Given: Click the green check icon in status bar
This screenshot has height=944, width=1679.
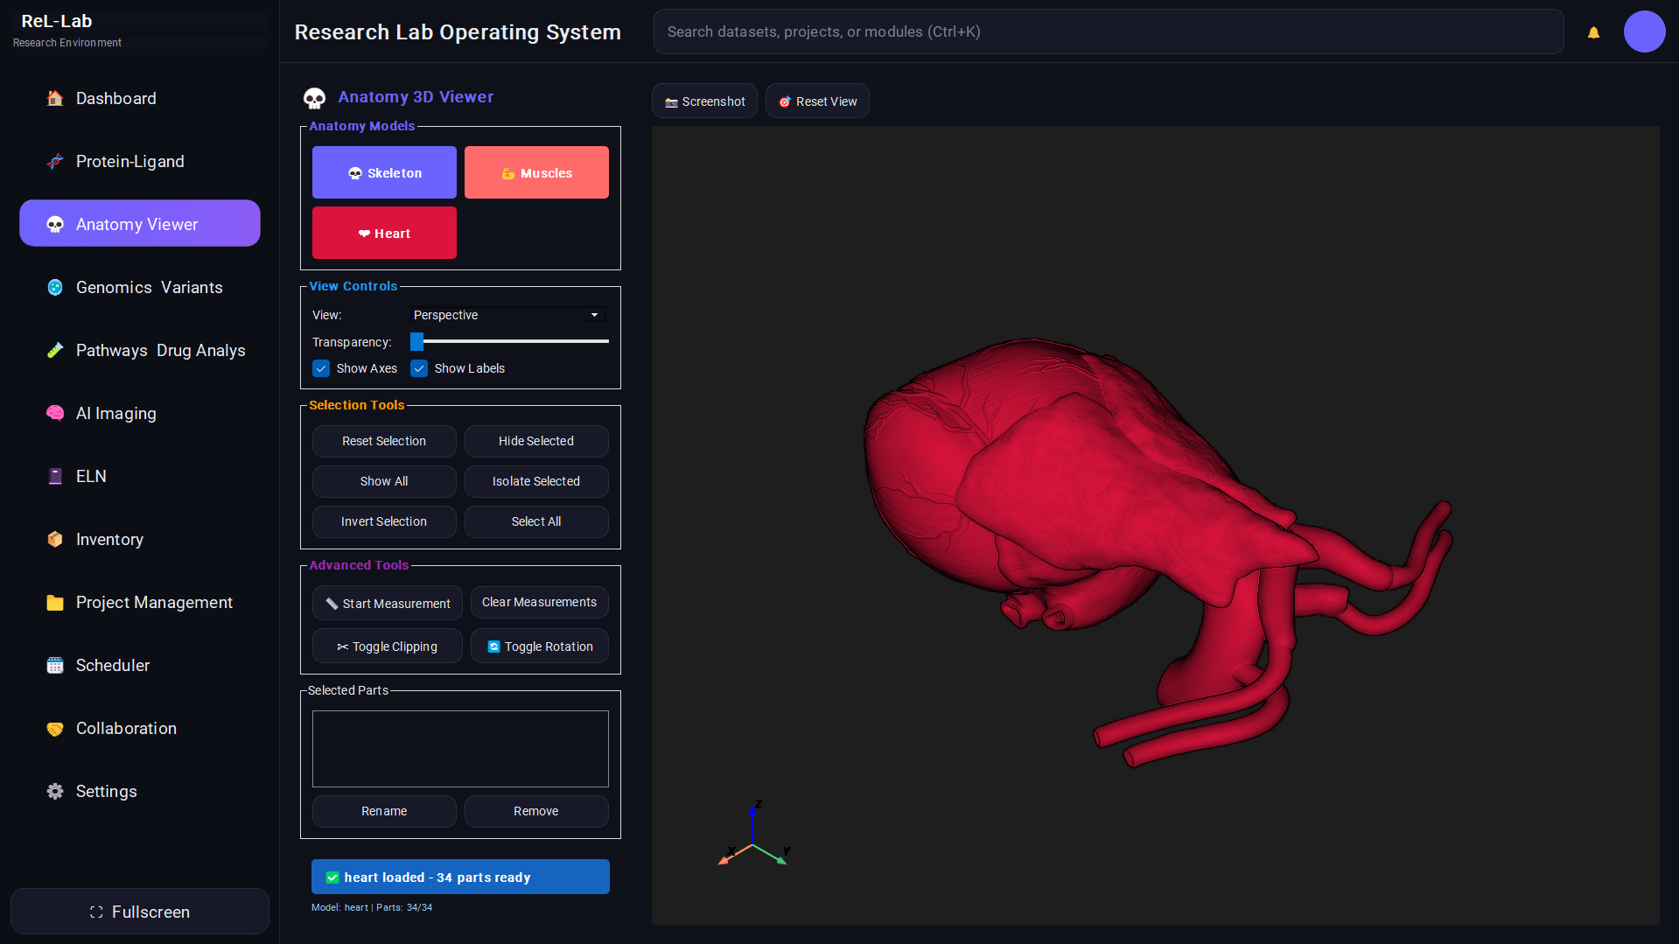Looking at the screenshot, I should [332, 878].
